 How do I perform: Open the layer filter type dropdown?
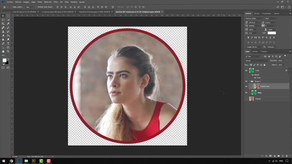[x=253, y=56]
